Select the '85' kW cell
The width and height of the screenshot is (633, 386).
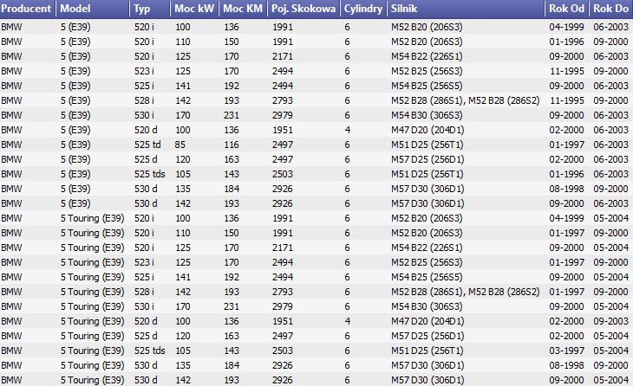click(180, 145)
